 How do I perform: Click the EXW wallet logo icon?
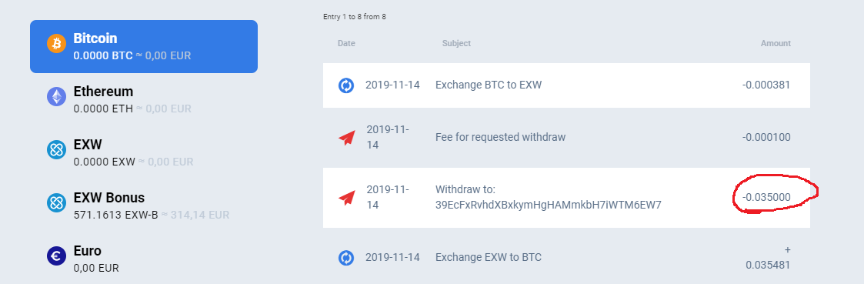[x=56, y=149]
